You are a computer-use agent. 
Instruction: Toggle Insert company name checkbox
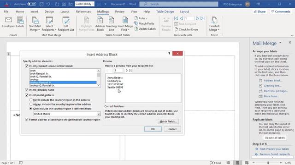27,90
